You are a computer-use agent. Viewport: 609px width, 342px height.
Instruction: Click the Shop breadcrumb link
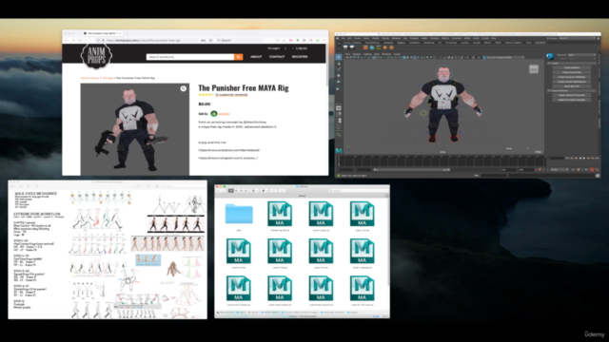[x=95, y=78]
